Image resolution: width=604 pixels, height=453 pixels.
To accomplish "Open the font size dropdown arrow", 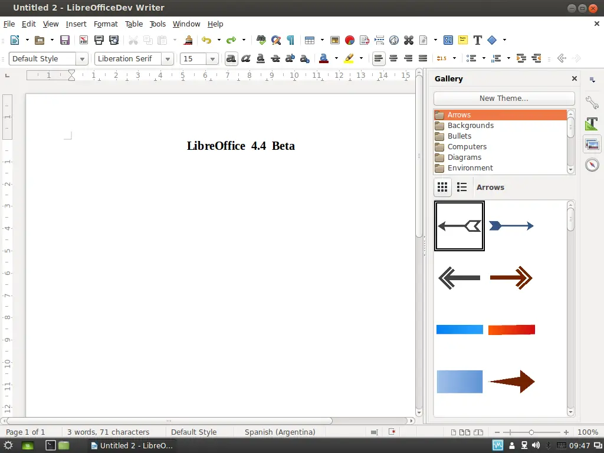I will tap(212, 59).
